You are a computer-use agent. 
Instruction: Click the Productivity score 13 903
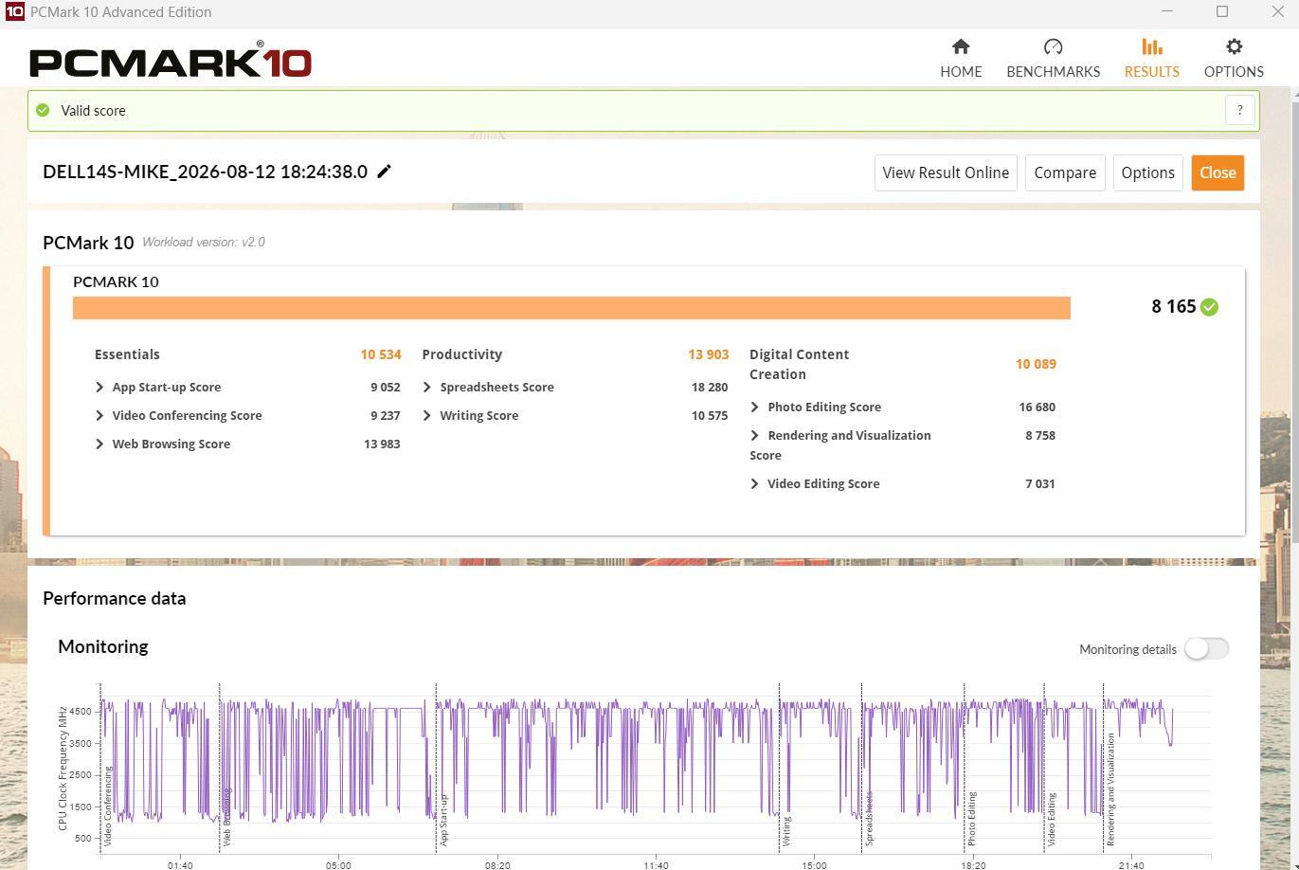pyautogui.click(x=709, y=354)
